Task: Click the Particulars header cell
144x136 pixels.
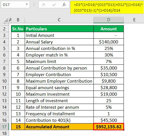Action: tap(59, 29)
